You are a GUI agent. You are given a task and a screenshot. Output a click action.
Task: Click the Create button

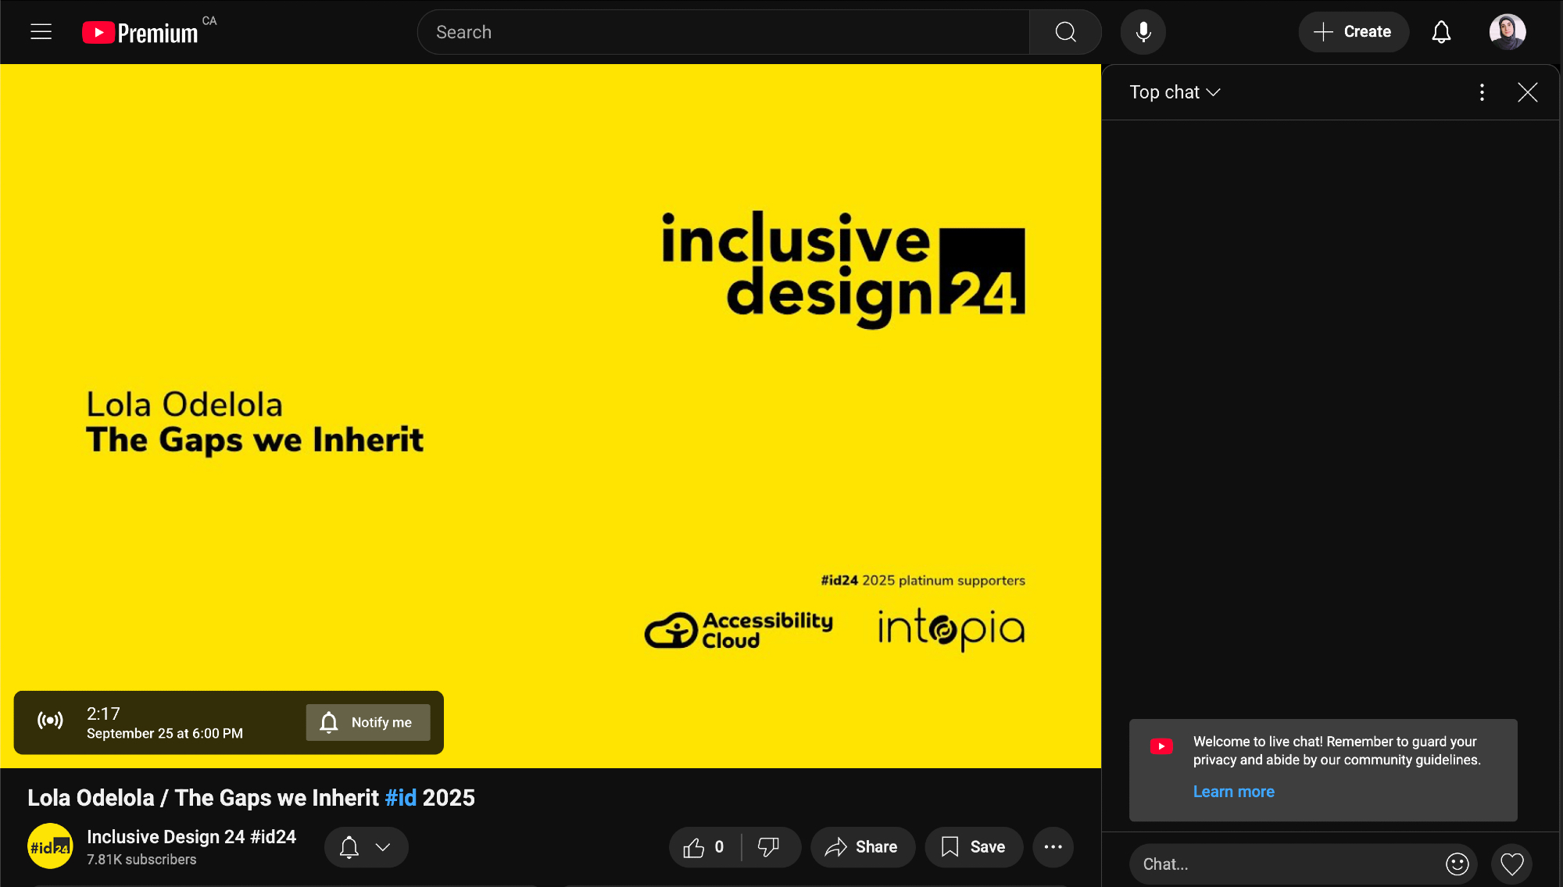[1353, 32]
